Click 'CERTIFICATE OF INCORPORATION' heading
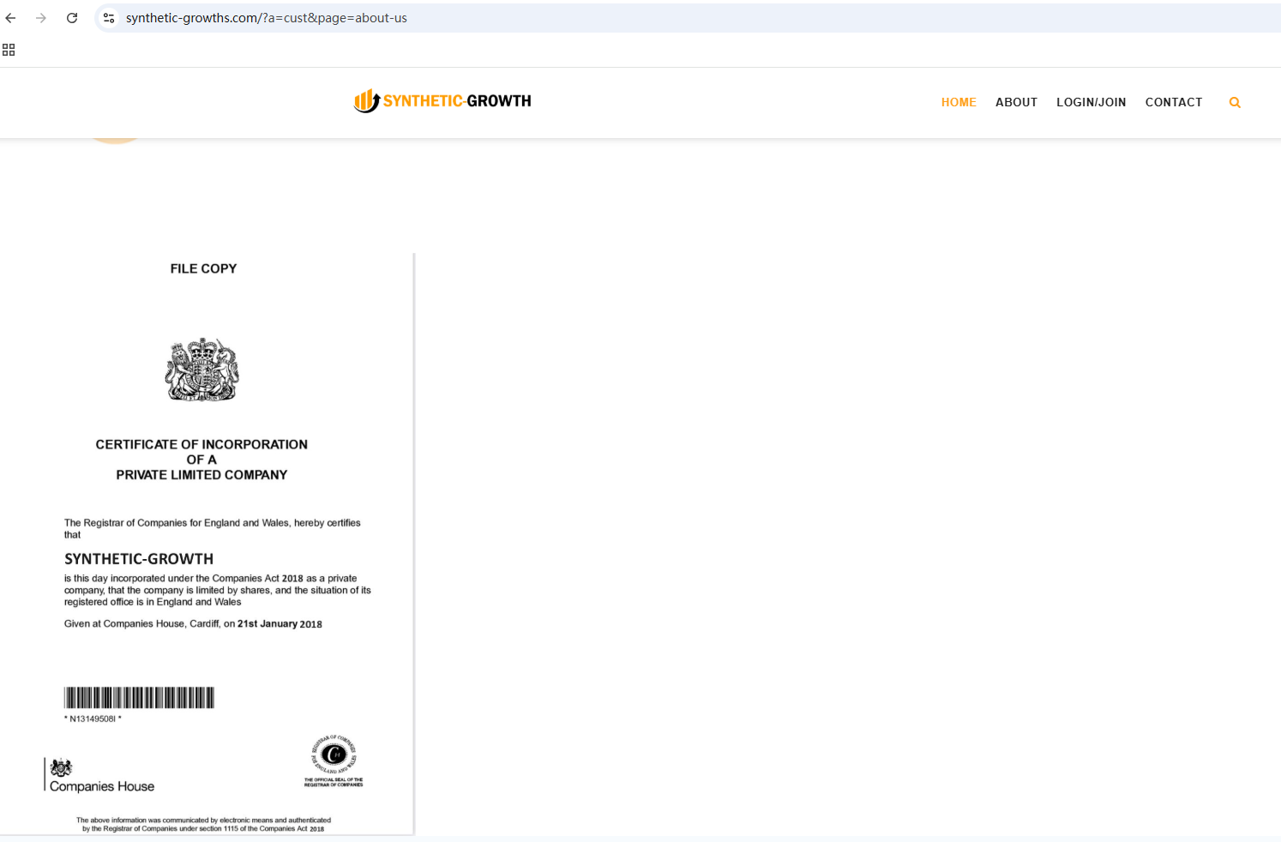 tap(201, 444)
